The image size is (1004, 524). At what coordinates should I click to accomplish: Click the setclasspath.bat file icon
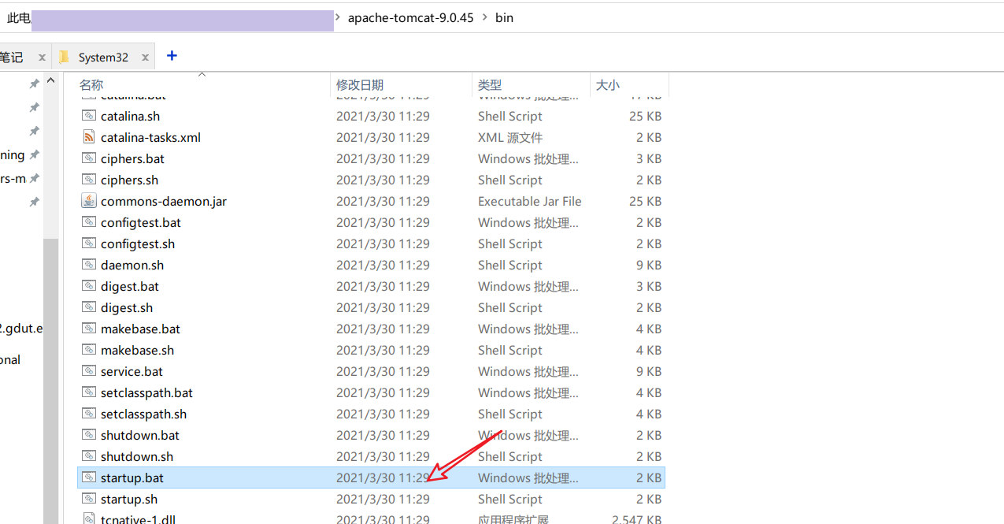tap(89, 392)
